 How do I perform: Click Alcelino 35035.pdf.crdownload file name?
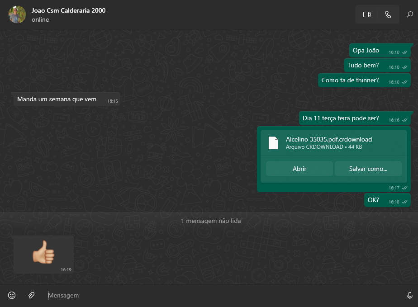pos(329,139)
